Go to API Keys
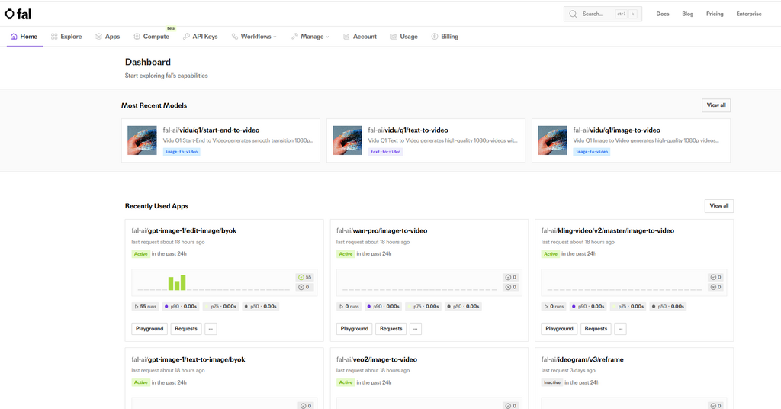This screenshot has width=781, height=409. click(x=201, y=37)
